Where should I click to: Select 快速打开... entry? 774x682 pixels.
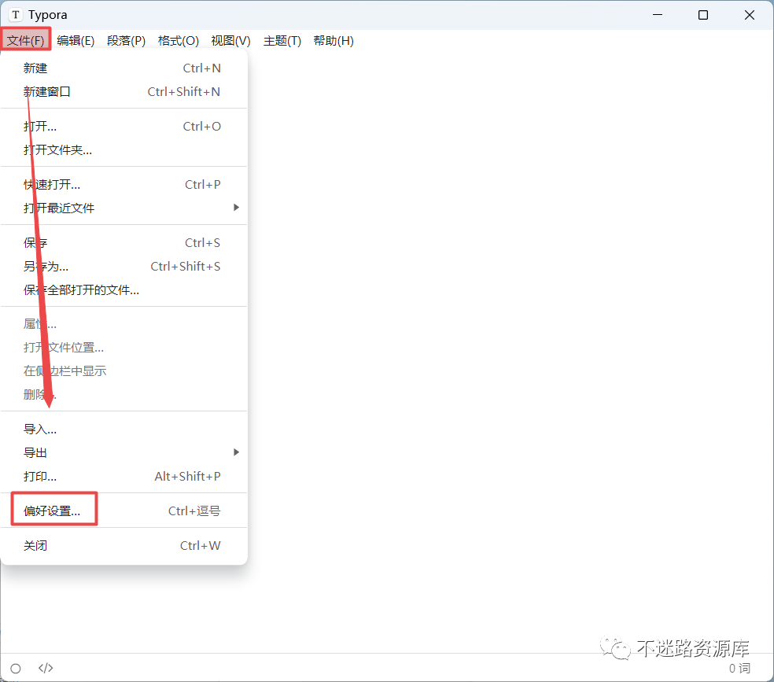[123, 185]
